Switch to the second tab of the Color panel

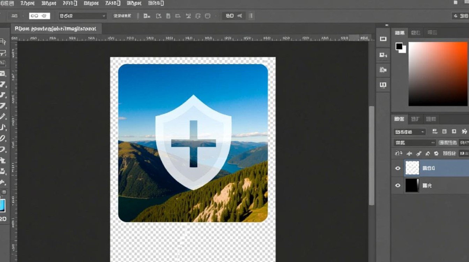coord(415,32)
